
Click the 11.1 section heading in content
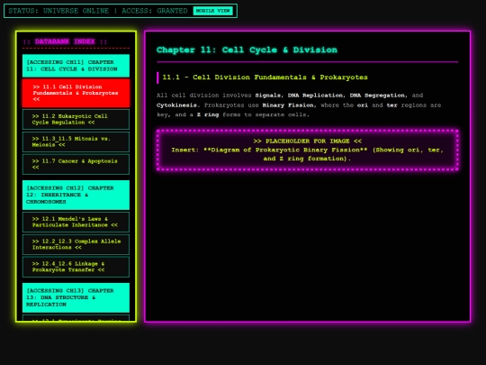click(x=265, y=78)
